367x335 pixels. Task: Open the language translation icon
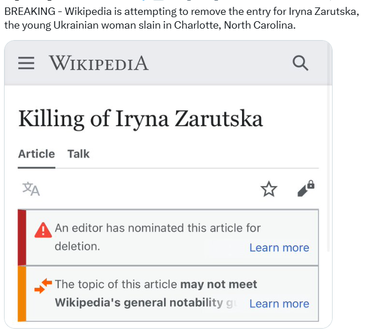point(31,189)
